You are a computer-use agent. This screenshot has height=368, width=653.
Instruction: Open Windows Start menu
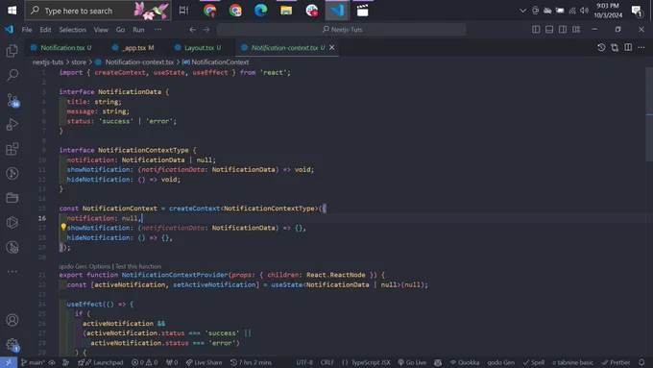[12, 11]
